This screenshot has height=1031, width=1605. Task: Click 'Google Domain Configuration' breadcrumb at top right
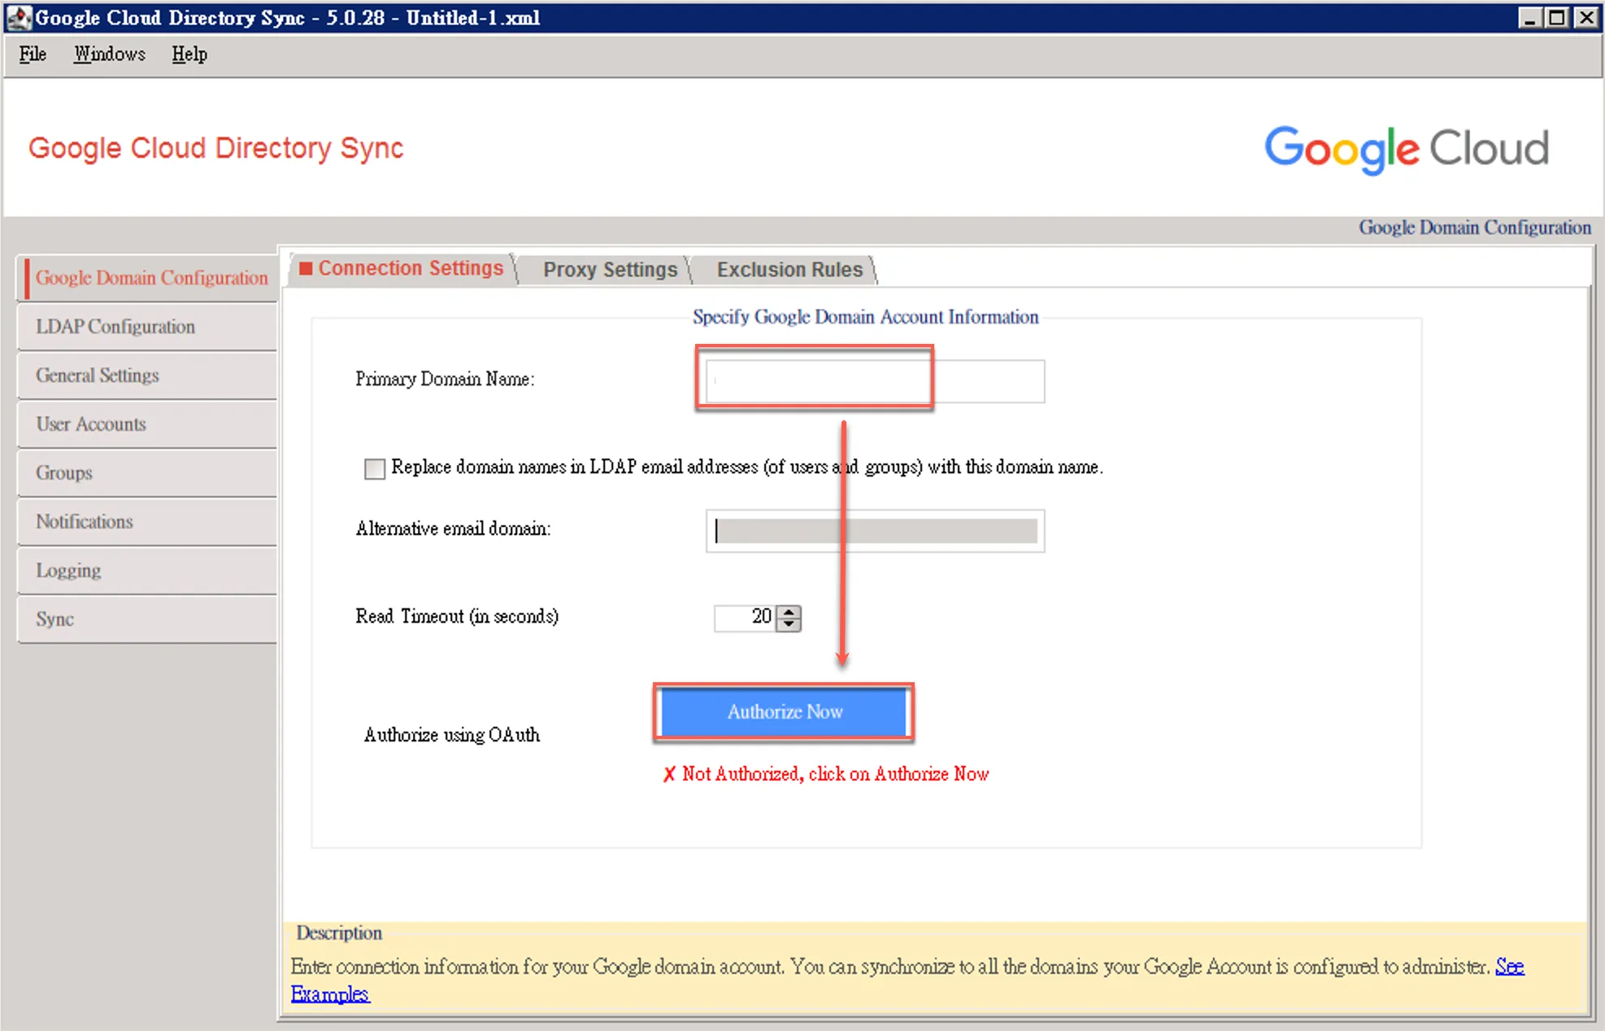(x=1474, y=228)
